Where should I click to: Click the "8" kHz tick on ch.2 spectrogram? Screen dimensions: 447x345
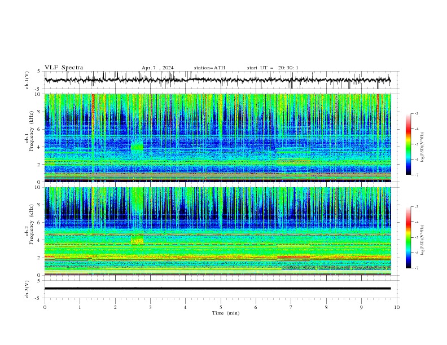click(x=40, y=205)
